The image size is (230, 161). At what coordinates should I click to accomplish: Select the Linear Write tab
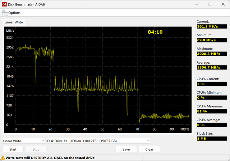tap(14, 22)
